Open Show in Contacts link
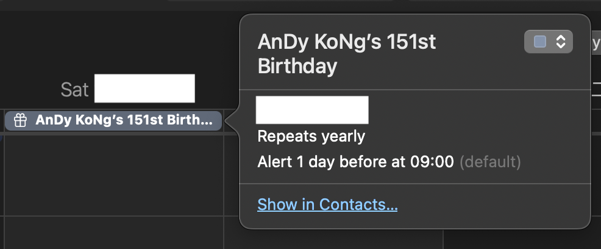The width and height of the screenshot is (601, 249). (327, 204)
